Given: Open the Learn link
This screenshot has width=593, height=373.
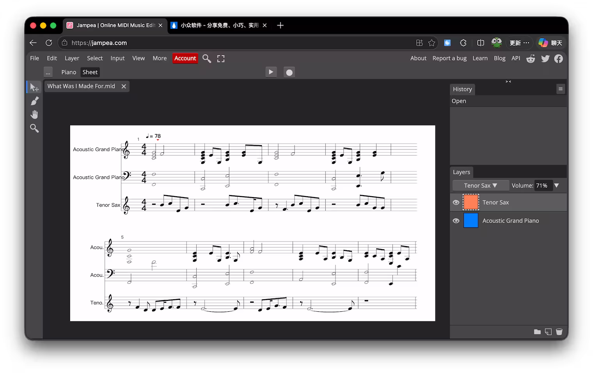Looking at the screenshot, I should [x=480, y=58].
